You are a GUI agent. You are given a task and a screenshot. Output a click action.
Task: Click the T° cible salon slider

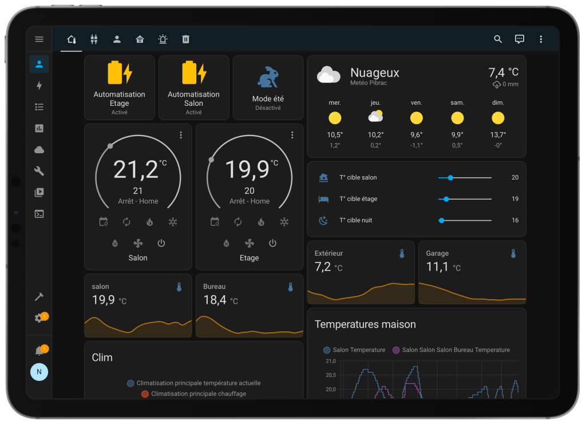464,178
